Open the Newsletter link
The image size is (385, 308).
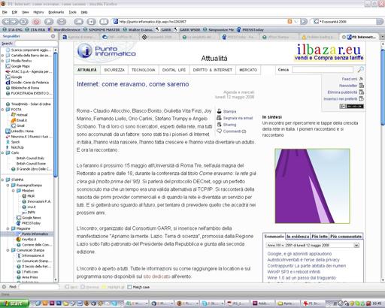pos(348,86)
